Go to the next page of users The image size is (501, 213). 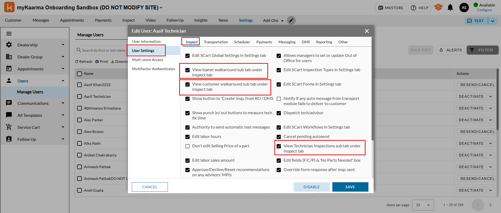pyautogui.click(x=491, y=205)
